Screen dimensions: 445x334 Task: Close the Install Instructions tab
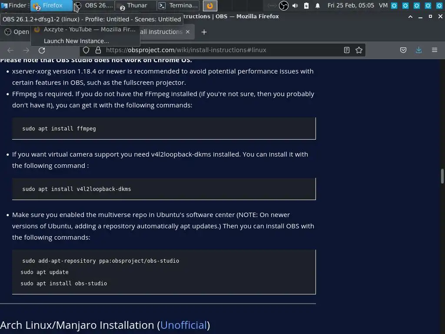(x=188, y=32)
